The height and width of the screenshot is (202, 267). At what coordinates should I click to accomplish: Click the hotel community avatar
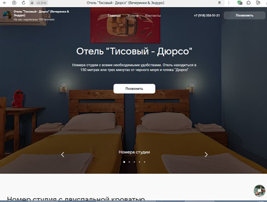click(7, 15)
